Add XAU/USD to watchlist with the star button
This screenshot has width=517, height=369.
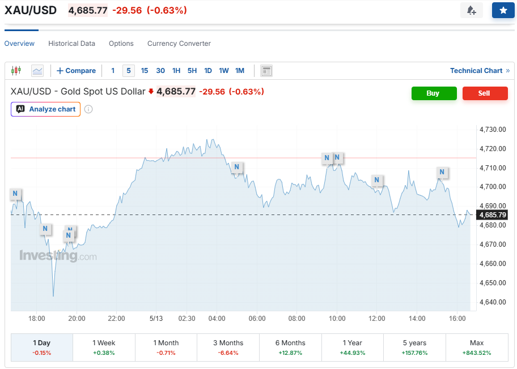503,10
